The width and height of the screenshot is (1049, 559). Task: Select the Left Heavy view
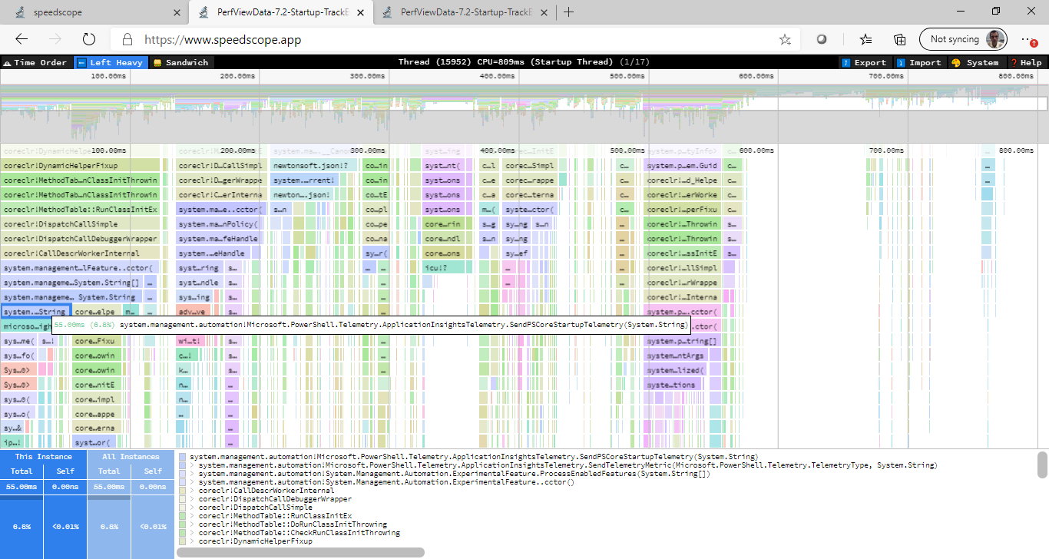111,62
